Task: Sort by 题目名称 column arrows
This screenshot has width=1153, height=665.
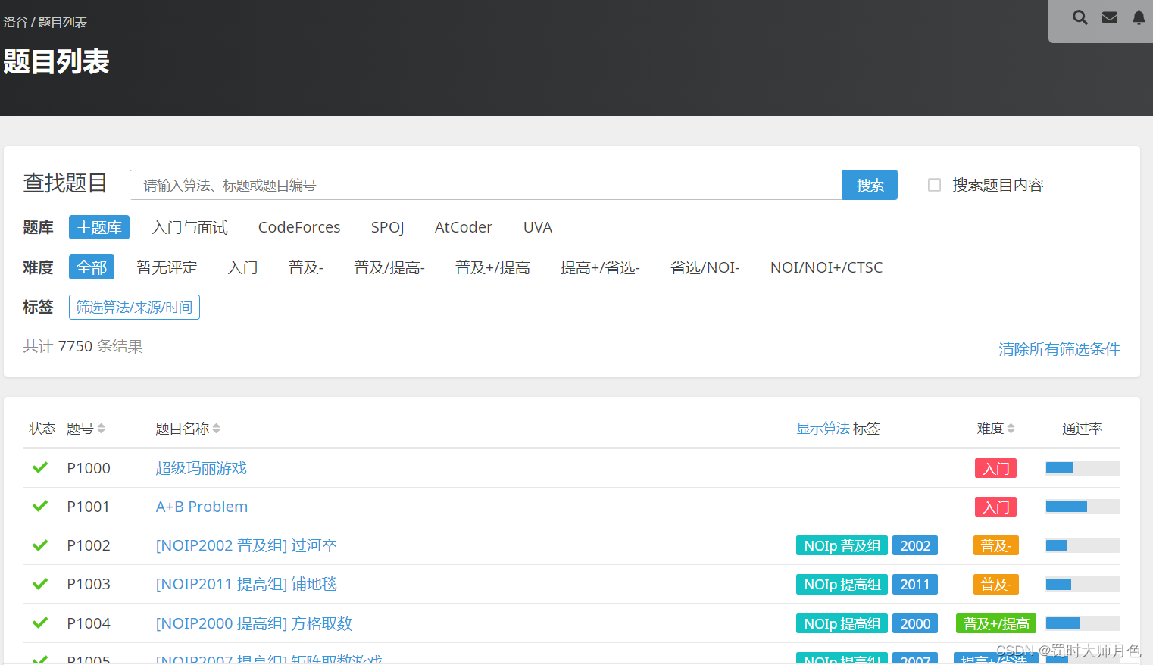Action: point(216,429)
